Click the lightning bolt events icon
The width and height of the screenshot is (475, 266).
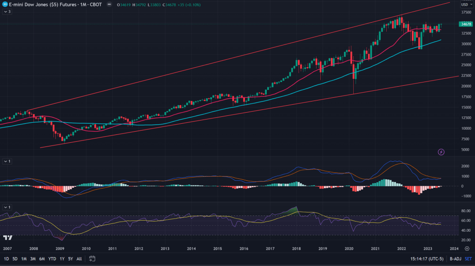tap(441, 152)
